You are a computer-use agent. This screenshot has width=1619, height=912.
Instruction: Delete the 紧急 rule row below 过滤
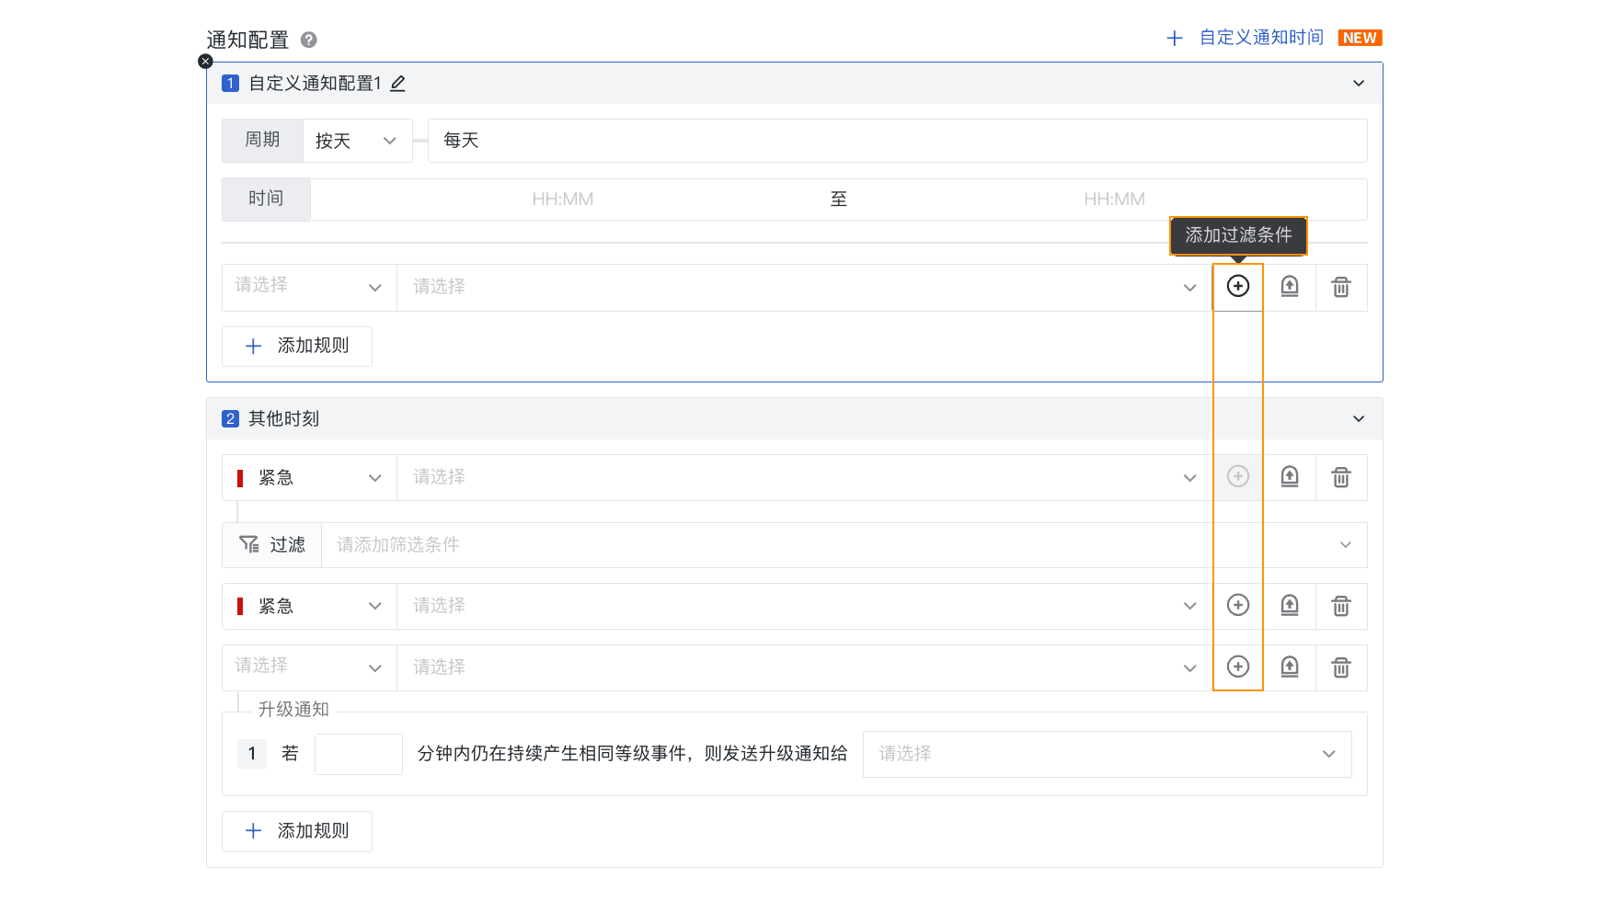coord(1341,606)
